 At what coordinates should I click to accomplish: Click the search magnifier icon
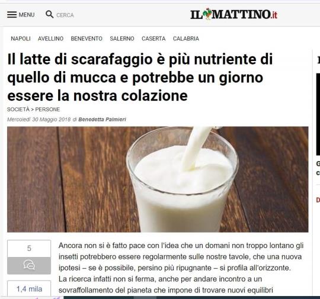tap(49, 14)
